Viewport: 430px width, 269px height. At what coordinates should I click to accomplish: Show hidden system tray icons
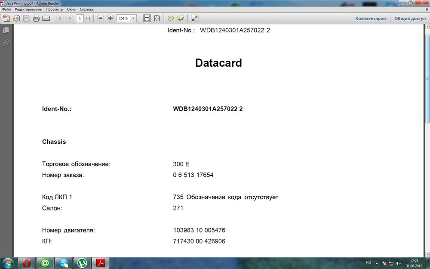tap(377, 263)
